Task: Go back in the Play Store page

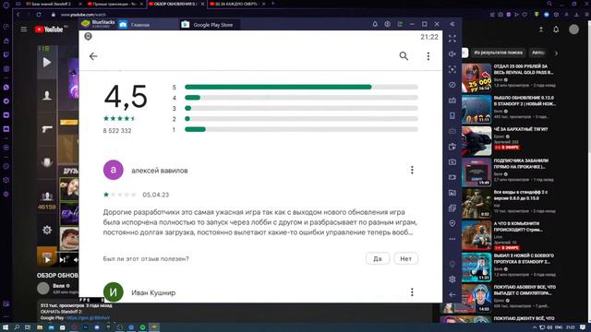Action: (93, 56)
